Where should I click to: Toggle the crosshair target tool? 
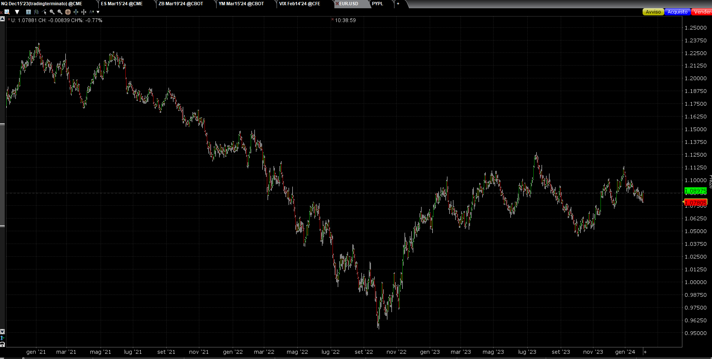pos(68,12)
